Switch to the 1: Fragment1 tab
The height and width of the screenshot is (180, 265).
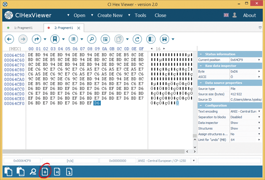coord(23,28)
